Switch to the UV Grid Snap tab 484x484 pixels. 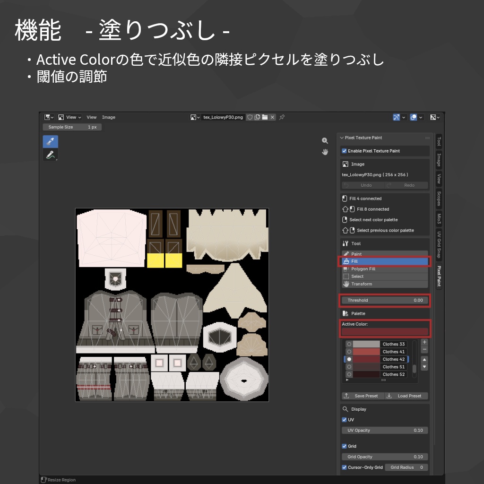tap(439, 244)
